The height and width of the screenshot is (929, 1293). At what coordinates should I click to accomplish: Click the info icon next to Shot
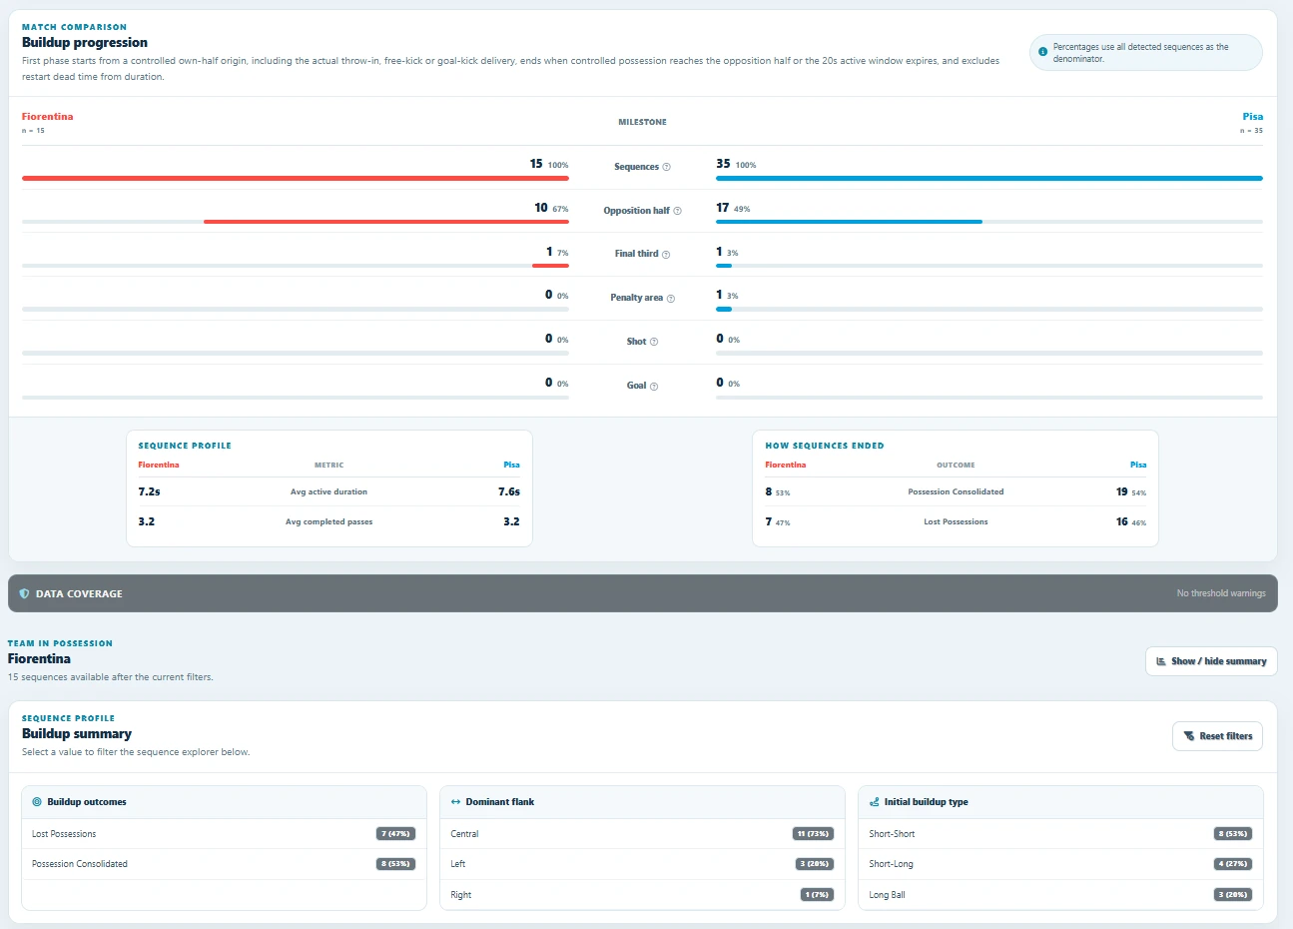pos(654,342)
